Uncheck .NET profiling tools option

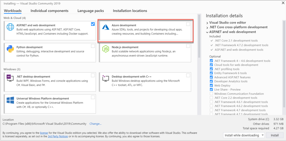[211, 69]
